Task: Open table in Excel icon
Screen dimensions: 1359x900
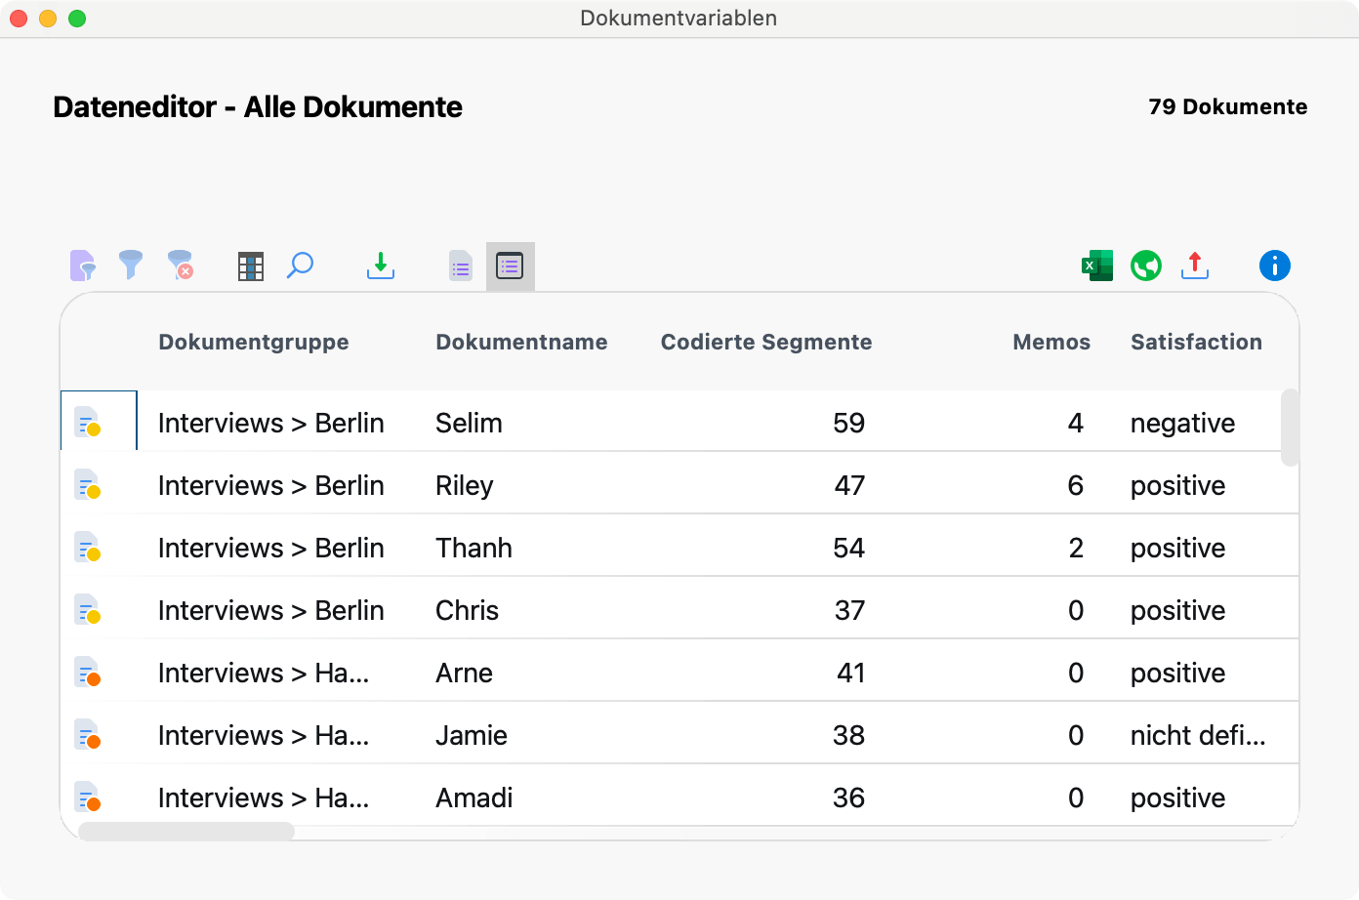Action: point(1097,266)
